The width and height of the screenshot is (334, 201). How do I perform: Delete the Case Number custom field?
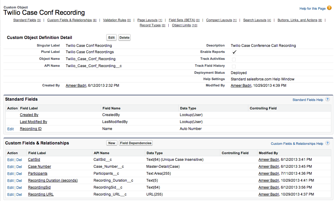pyautogui.click(x=19, y=167)
